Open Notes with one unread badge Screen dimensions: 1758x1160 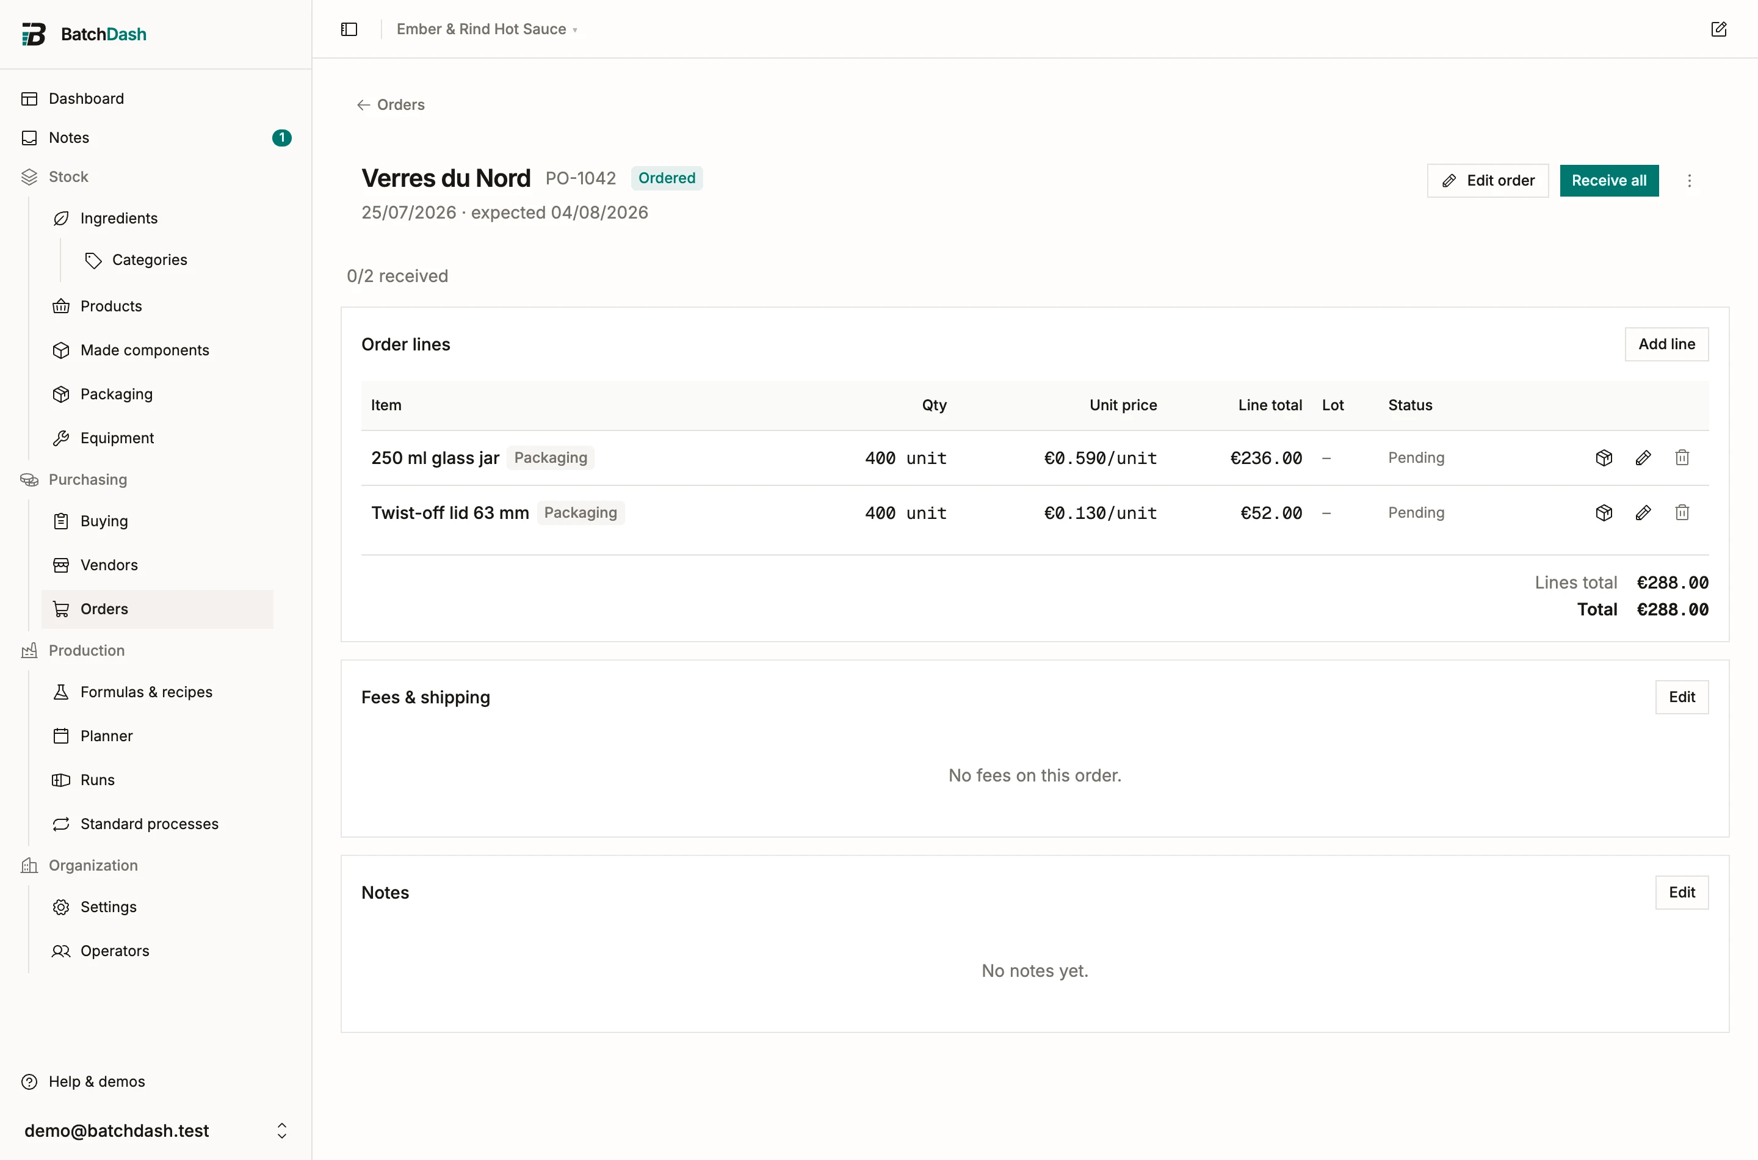click(x=156, y=137)
